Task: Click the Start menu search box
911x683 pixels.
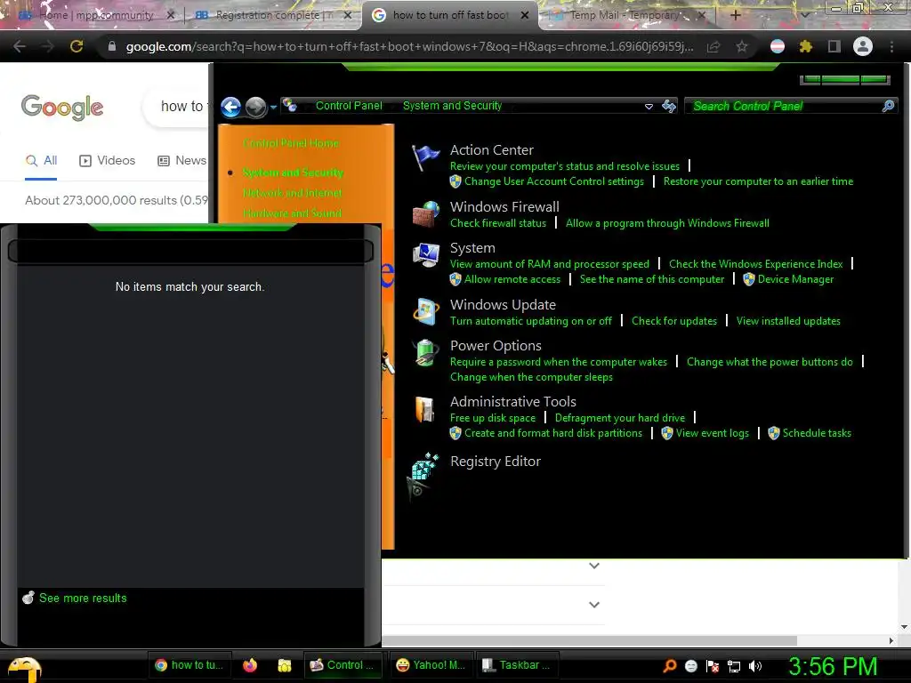Action: (x=190, y=252)
